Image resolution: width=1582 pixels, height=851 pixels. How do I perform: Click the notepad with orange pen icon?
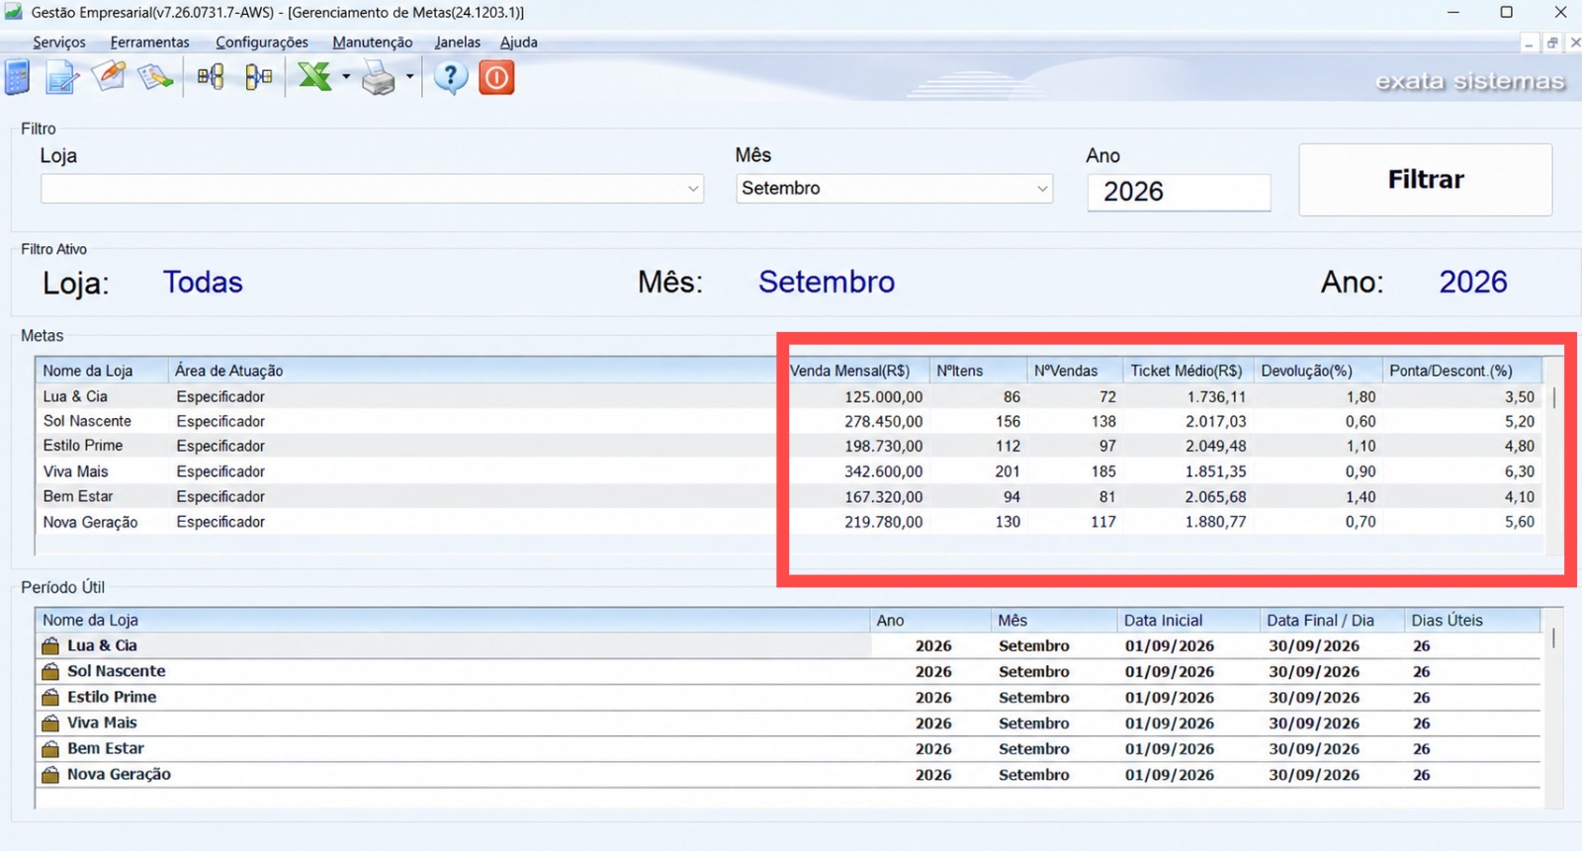(110, 76)
